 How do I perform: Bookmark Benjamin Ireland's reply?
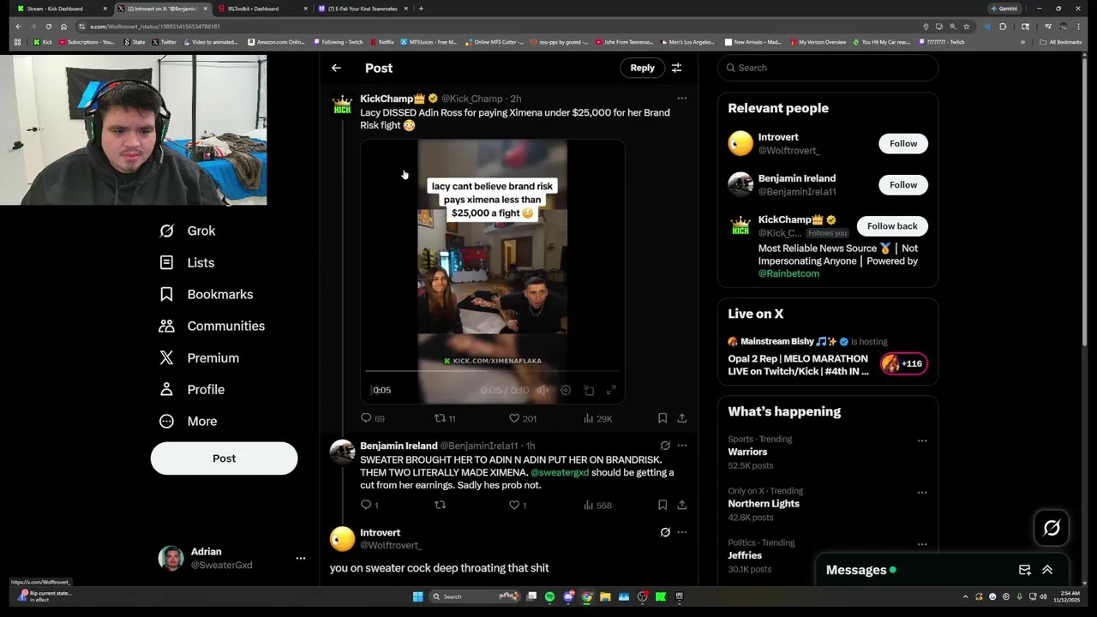(662, 505)
